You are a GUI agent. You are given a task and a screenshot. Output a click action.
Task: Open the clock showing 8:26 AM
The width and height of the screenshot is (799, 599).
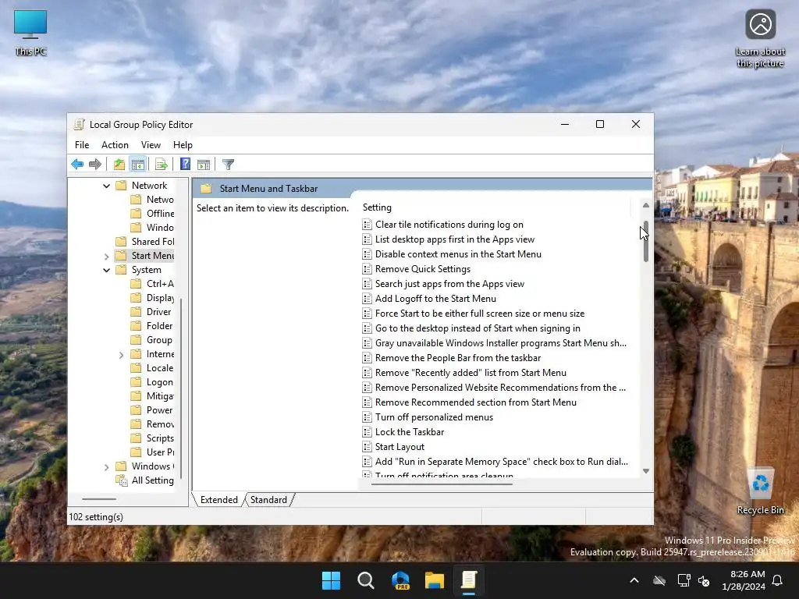(x=744, y=580)
